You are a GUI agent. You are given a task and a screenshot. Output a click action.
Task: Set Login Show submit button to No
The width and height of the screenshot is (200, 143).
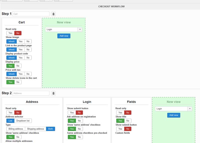79,113
